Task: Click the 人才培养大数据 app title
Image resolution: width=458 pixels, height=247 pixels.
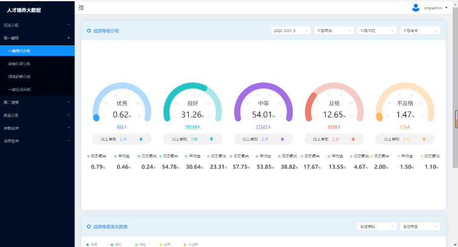Action: click(x=24, y=10)
